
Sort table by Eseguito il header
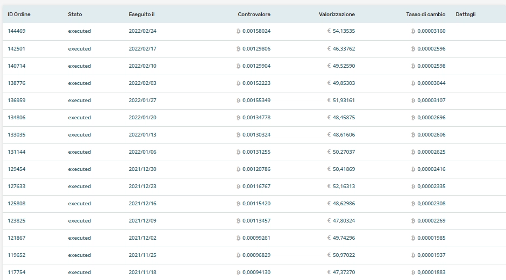(142, 14)
